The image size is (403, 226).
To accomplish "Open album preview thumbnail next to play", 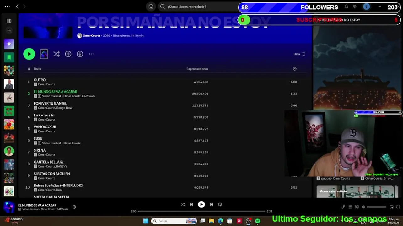I will point(44,54).
